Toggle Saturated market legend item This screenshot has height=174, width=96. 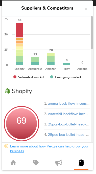(29, 77)
